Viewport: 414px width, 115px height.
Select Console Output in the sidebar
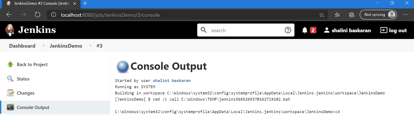point(33,107)
